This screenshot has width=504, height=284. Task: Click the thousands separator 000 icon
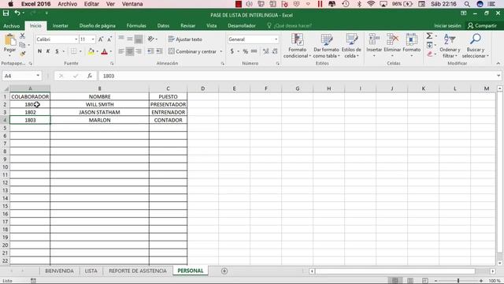[254, 51]
